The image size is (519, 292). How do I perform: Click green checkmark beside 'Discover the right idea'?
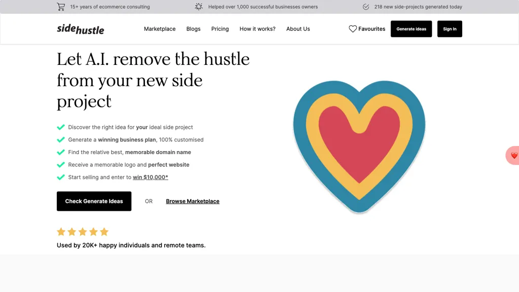click(61, 127)
